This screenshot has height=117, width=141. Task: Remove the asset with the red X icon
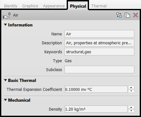[136, 15]
